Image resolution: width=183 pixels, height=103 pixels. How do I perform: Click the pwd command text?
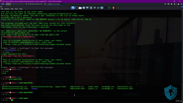click(7, 71)
